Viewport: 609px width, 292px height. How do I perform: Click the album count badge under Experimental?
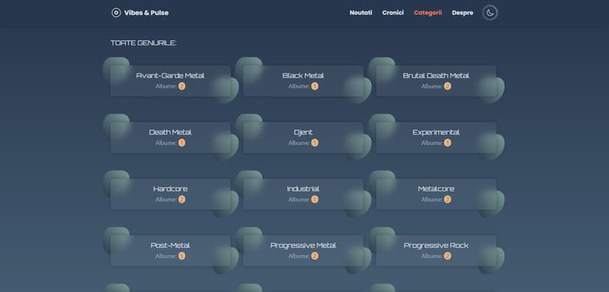447,143
